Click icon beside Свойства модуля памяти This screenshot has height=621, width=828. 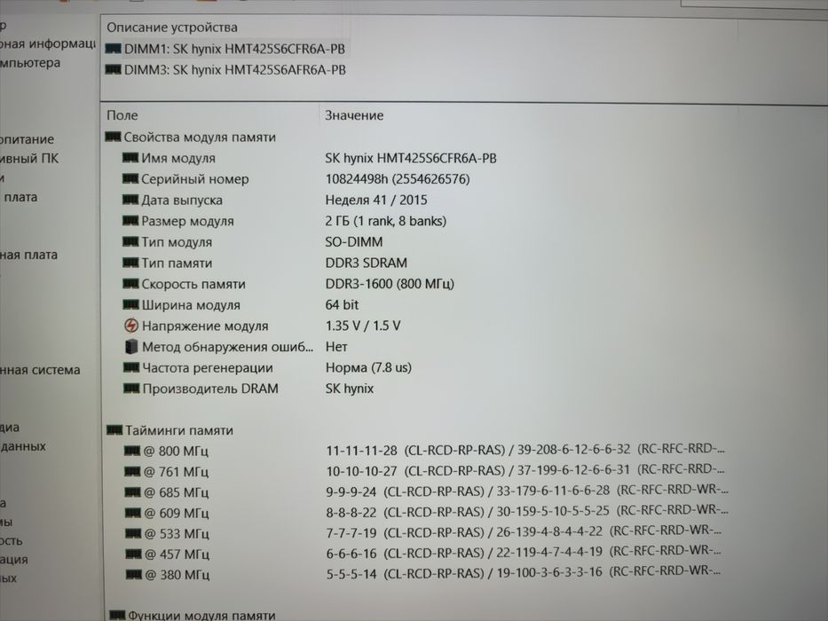tap(113, 137)
